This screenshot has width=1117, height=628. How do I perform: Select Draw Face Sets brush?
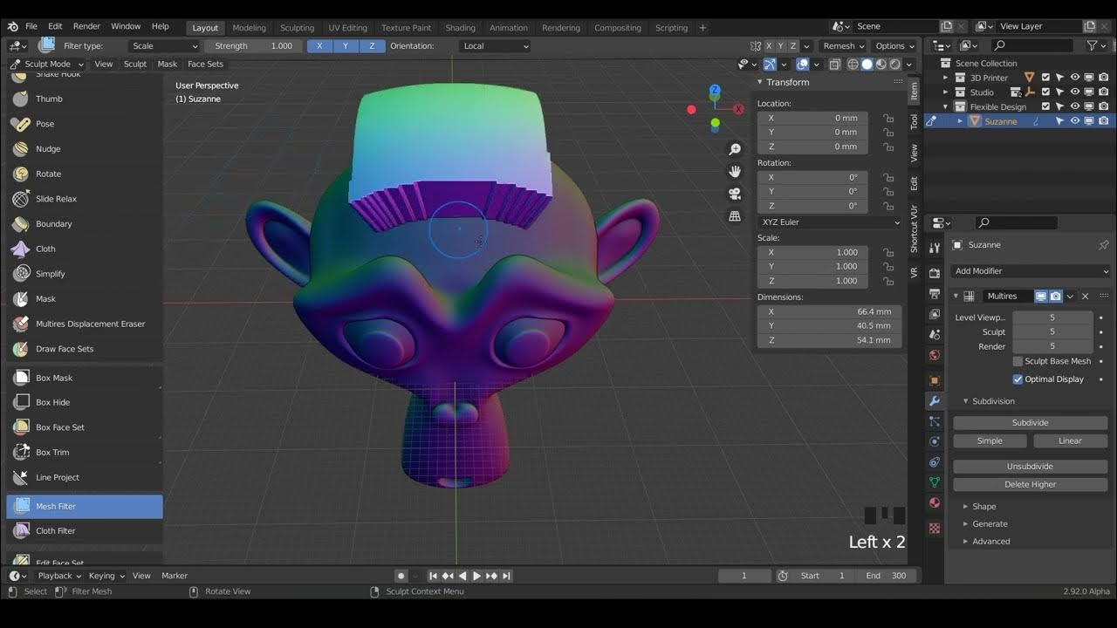tap(85, 349)
